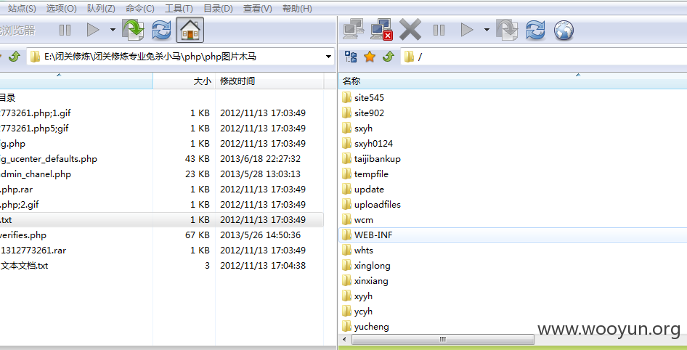Select local file dmin_chanel.php
The width and height of the screenshot is (687, 350).
pos(162,174)
